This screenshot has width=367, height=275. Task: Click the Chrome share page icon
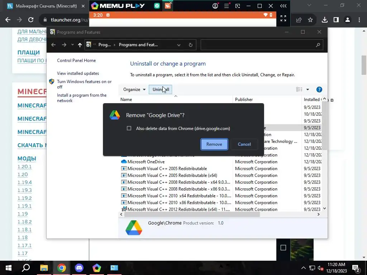tap(299, 20)
